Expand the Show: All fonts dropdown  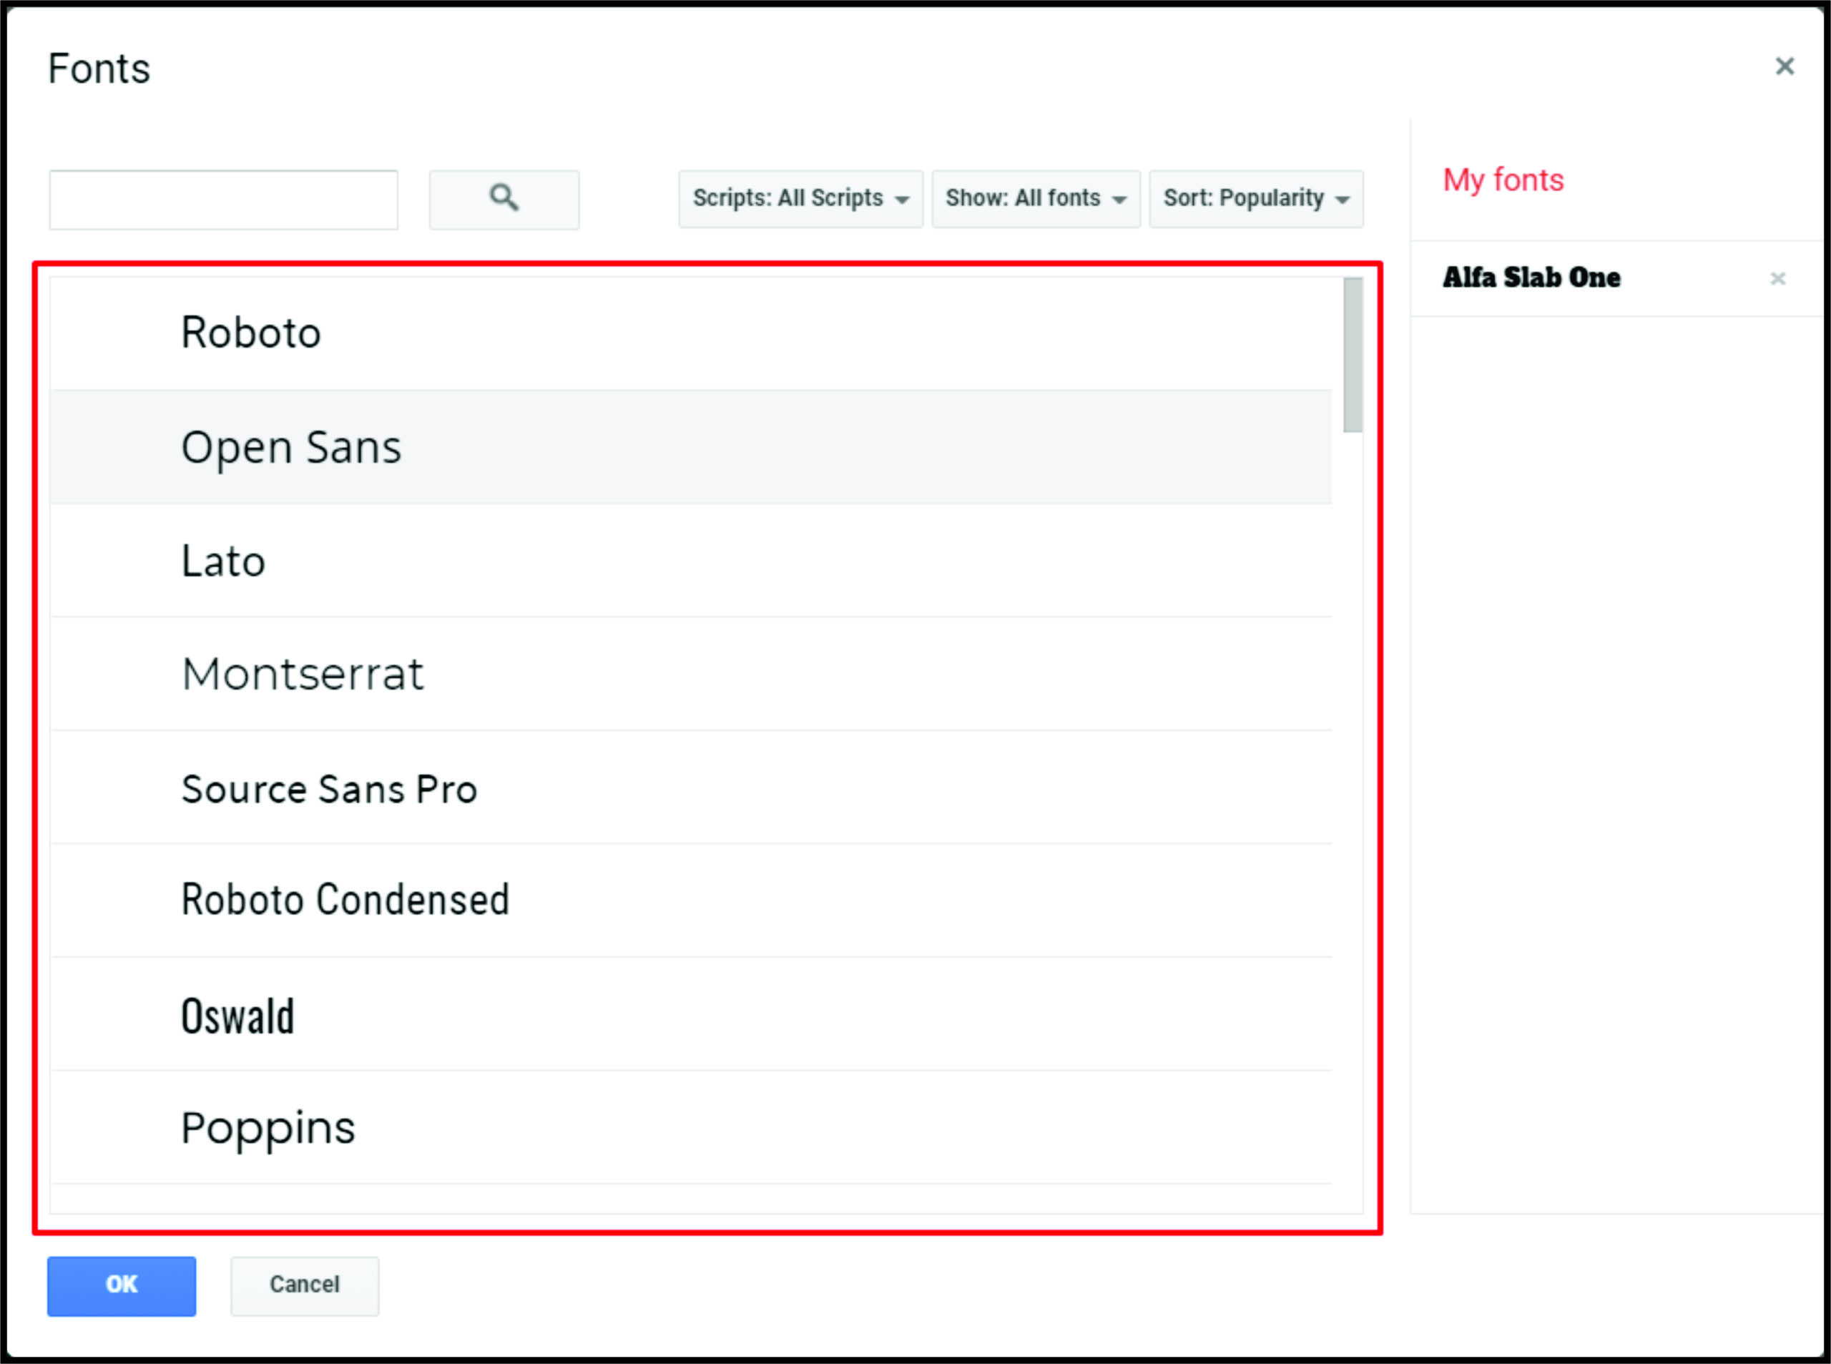[x=1035, y=199]
